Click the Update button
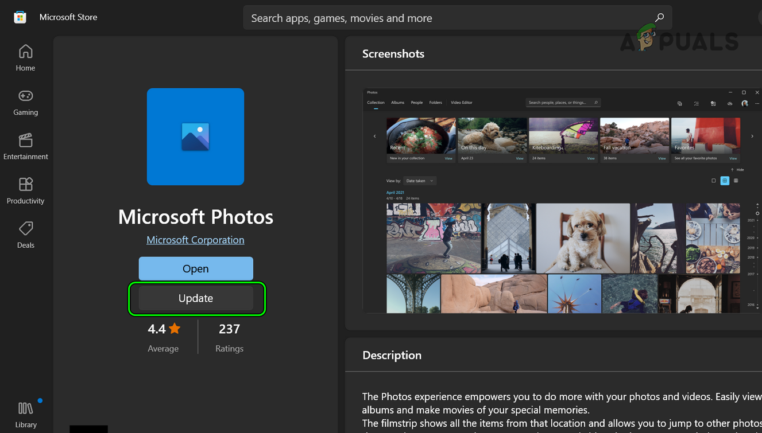Screen dimensions: 762x433 (196, 298)
